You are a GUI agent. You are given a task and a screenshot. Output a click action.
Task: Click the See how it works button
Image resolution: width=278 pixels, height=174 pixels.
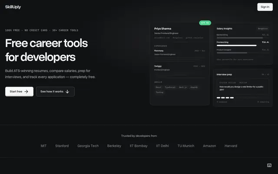(55, 91)
